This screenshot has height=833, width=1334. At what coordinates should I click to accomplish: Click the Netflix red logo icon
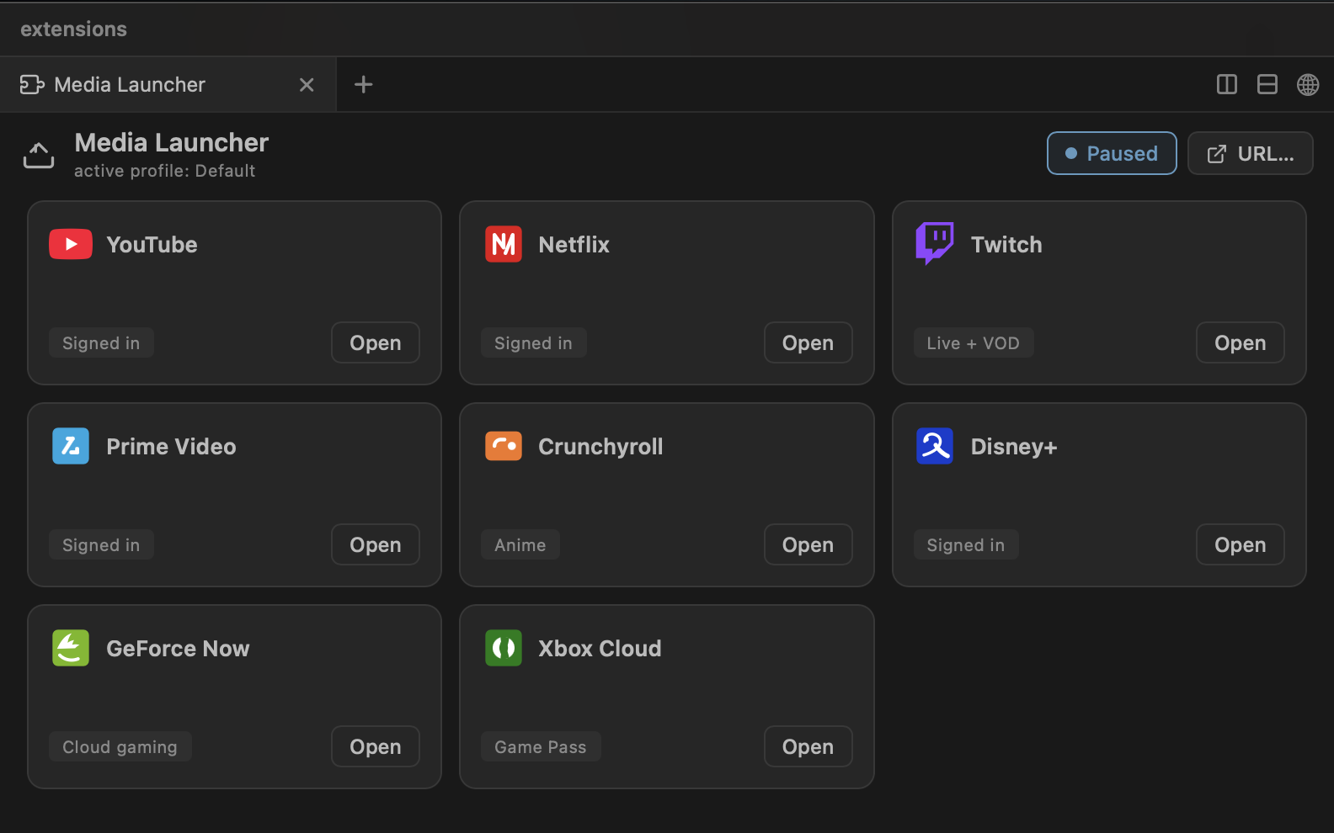pyautogui.click(x=504, y=244)
